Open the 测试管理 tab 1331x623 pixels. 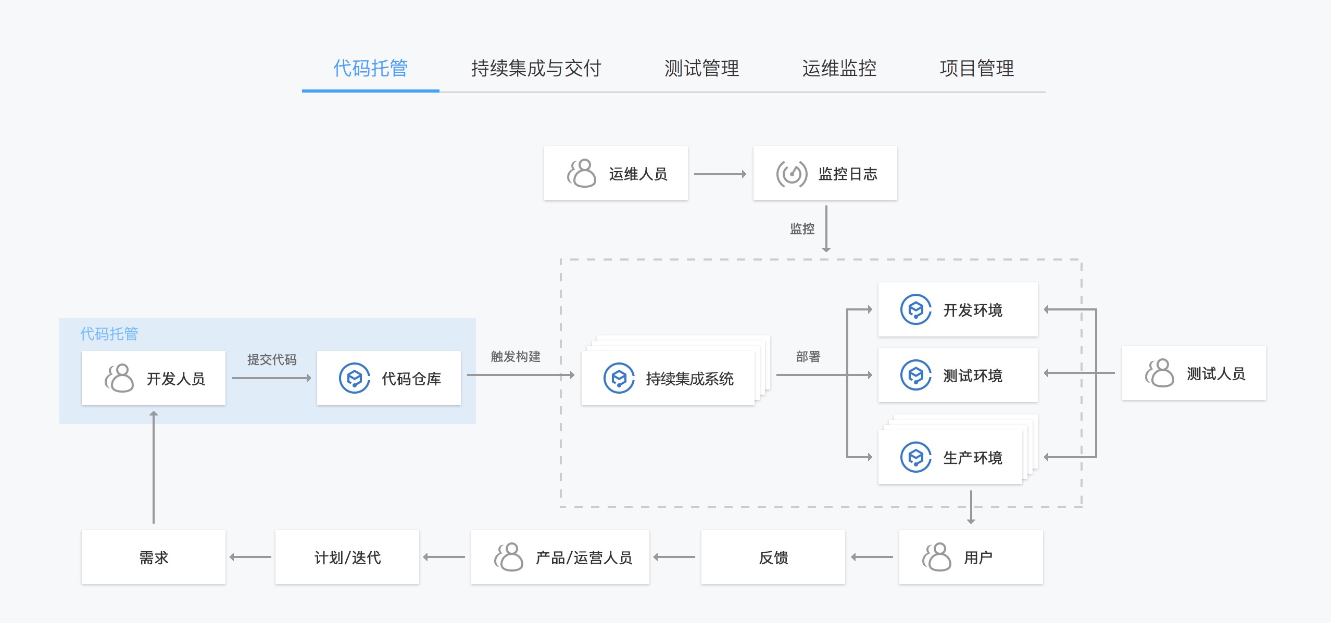701,68
